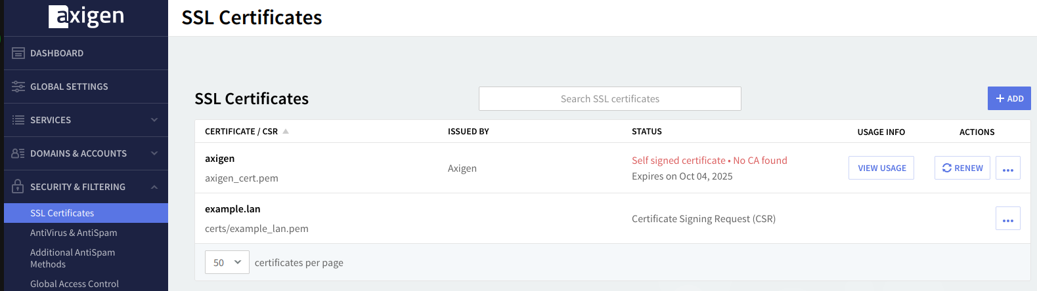
Task: Click the Axigen logo
Action: pos(86,16)
